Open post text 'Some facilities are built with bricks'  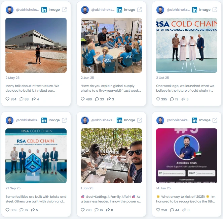(36, 199)
